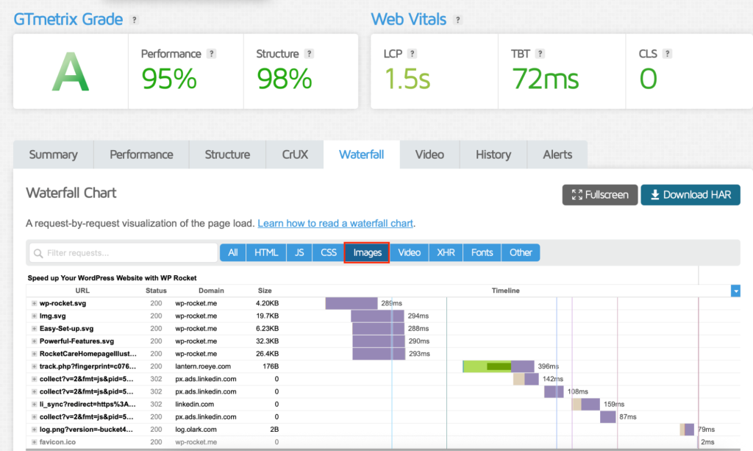This screenshot has width=753, height=451.
Task: Click the Filter requests input field
Action: click(124, 253)
